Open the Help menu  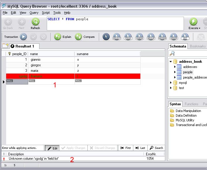[67, 13]
